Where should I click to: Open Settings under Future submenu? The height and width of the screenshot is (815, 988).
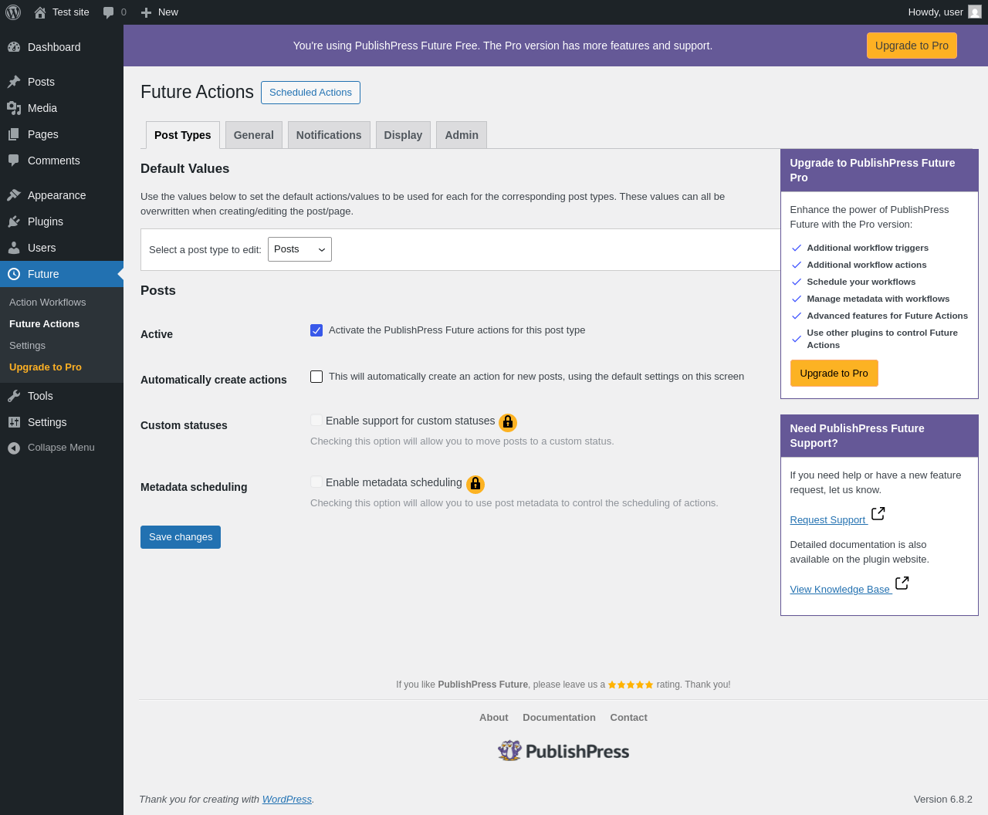(x=28, y=346)
